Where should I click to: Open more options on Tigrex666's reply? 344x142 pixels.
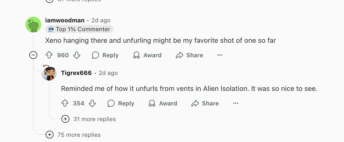236,103
